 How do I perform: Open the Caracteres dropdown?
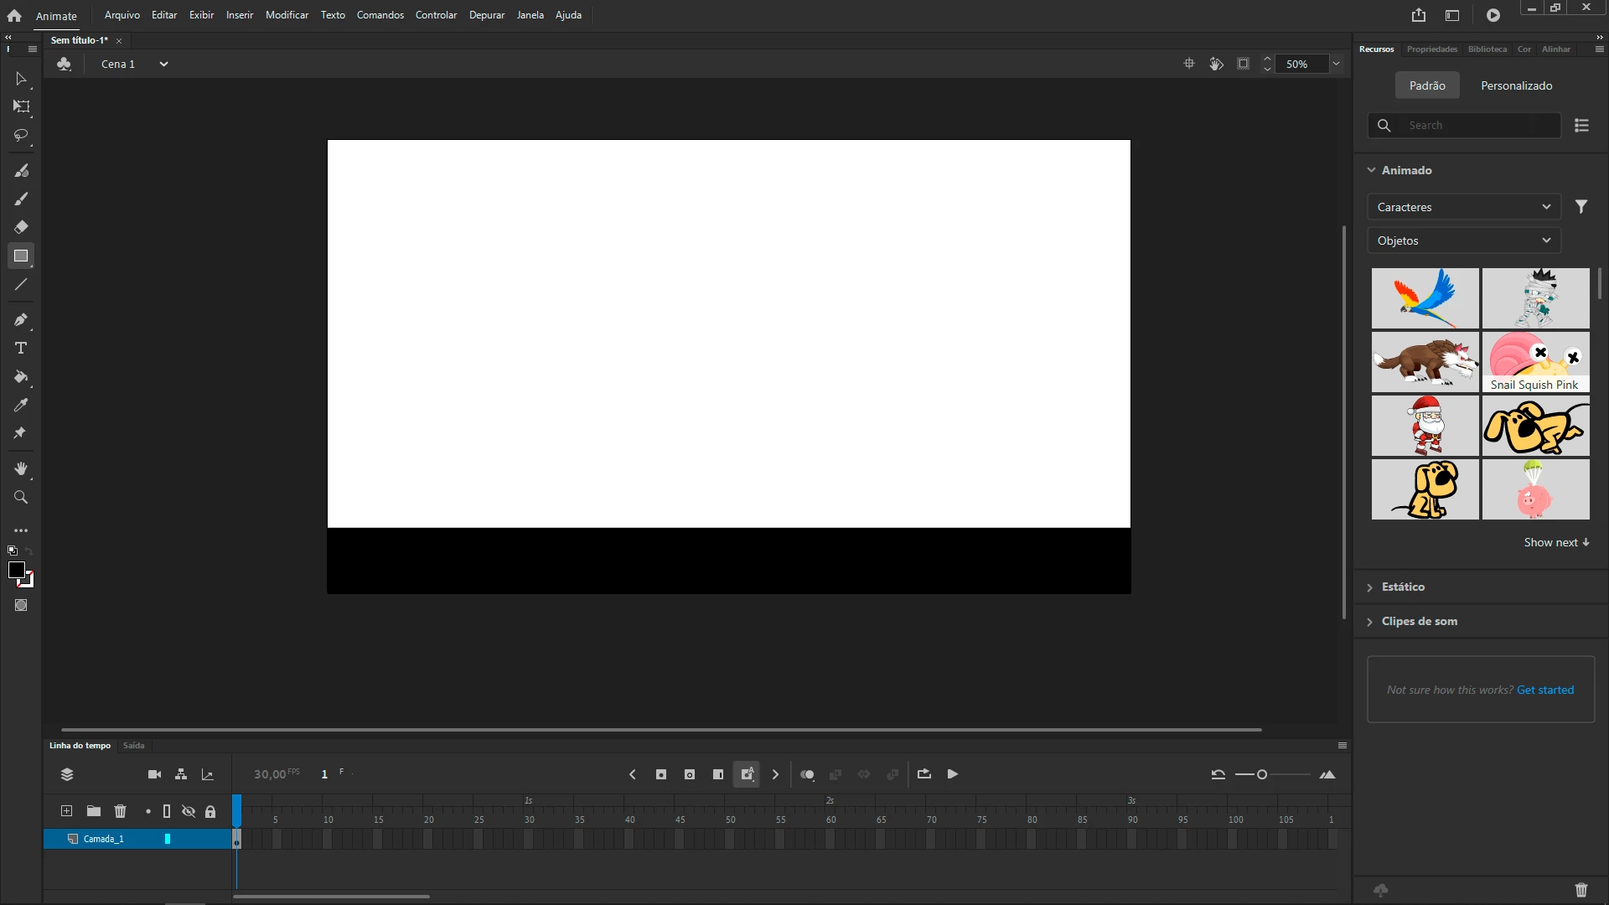[1463, 207]
